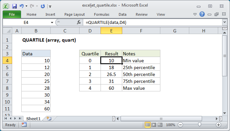Open the Page Layout tab

point(75,14)
